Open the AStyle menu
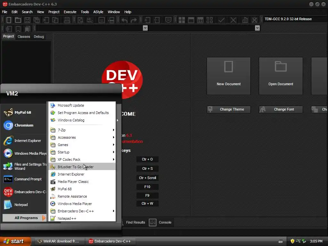Viewport: 328px width, 246px height. click(98, 12)
